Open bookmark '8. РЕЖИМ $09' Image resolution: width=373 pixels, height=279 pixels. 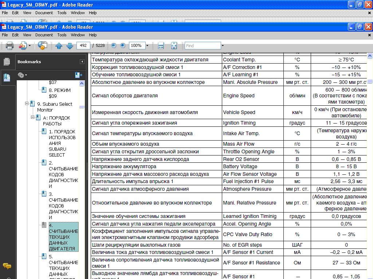(x=60, y=93)
